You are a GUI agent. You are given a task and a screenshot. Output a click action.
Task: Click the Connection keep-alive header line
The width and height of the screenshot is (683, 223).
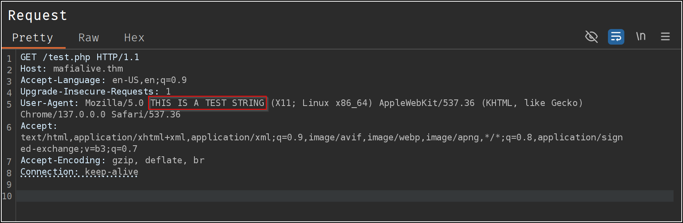(x=79, y=172)
